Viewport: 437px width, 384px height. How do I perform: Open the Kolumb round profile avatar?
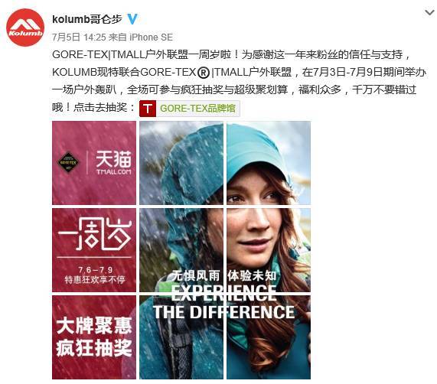click(25, 28)
